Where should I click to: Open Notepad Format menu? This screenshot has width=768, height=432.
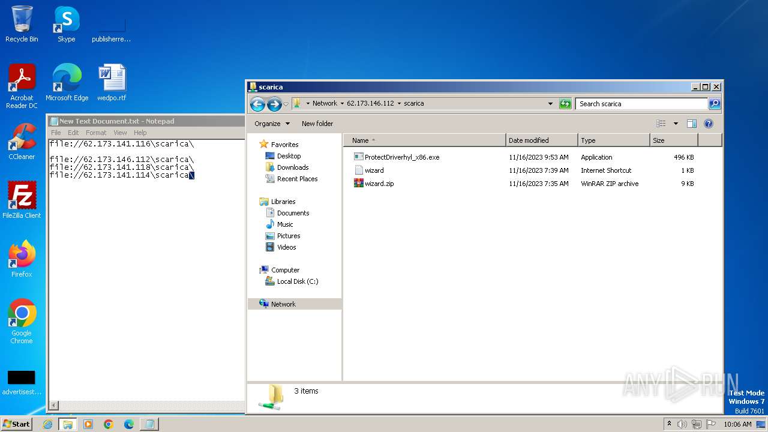point(96,133)
